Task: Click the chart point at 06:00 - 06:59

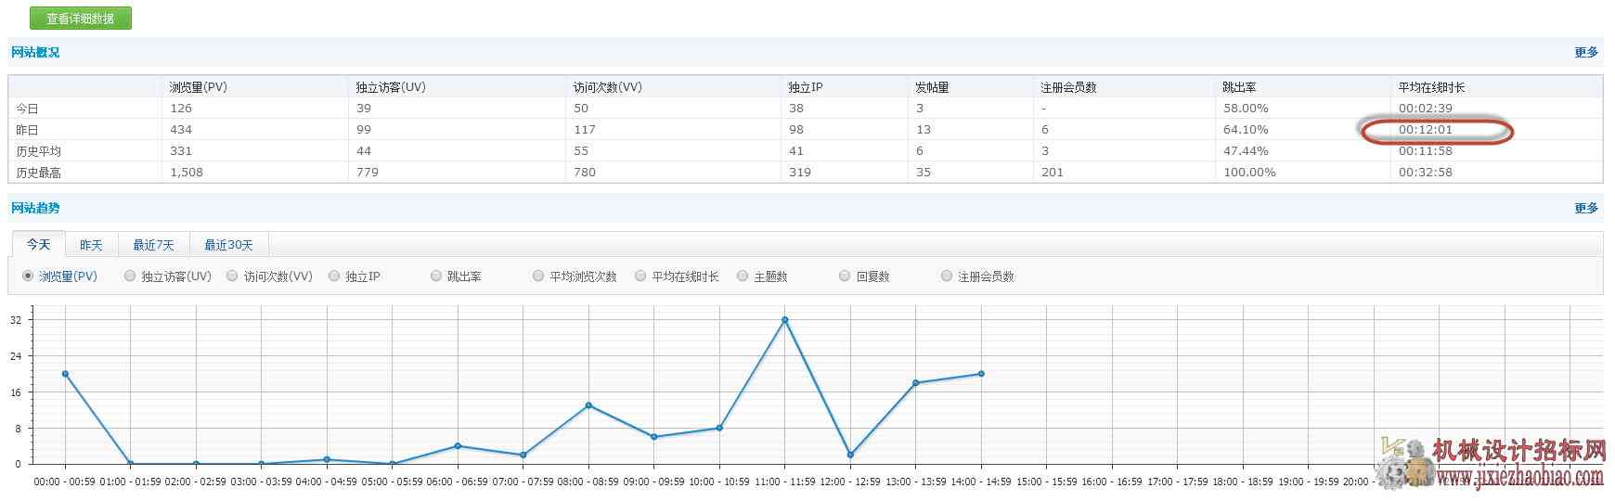Action: (458, 446)
